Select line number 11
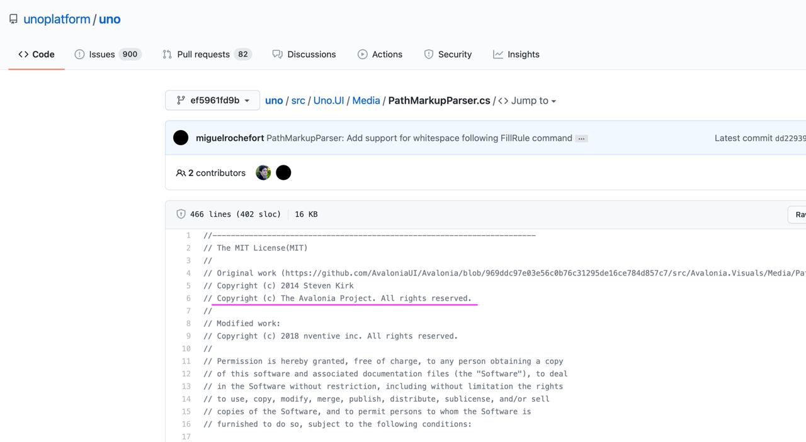Image resolution: width=806 pixels, height=442 pixels. [x=186, y=361]
